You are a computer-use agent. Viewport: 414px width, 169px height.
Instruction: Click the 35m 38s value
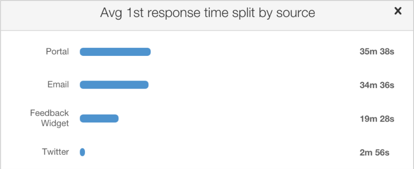coord(377,51)
